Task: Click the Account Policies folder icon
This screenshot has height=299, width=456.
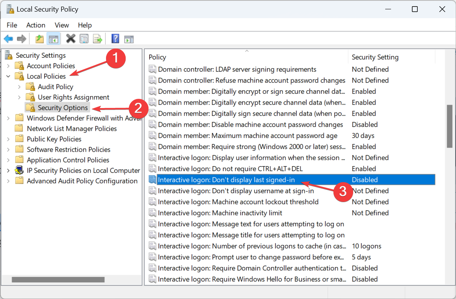Action: click(19, 65)
